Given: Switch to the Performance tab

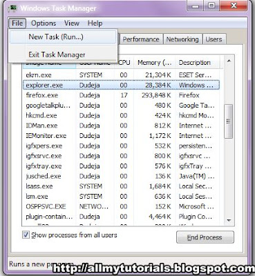Looking at the screenshot, I should 141,39.
